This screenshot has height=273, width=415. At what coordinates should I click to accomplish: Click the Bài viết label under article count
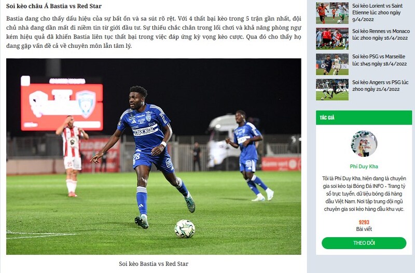(364, 229)
